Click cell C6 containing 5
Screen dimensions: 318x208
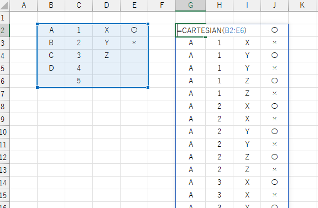click(79, 81)
